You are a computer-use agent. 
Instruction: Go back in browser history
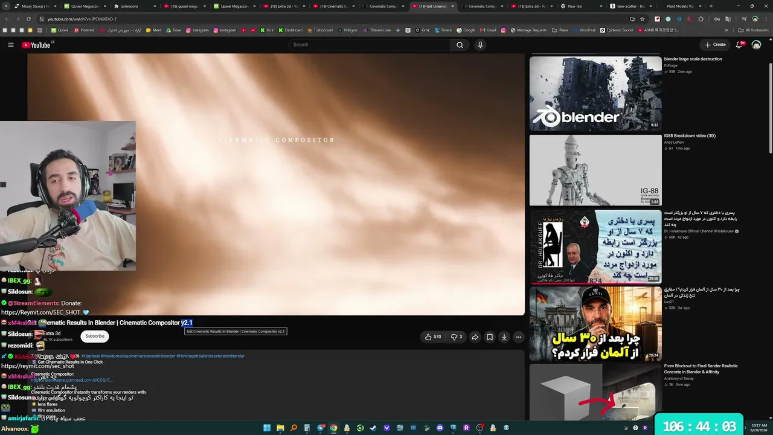[6, 19]
